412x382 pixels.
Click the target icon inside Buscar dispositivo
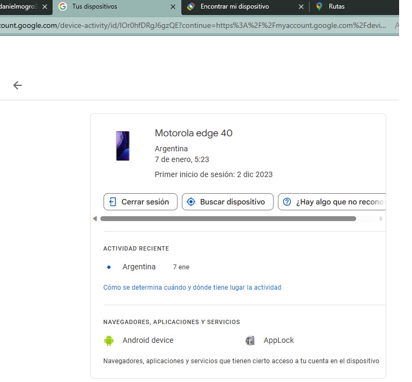coord(191,202)
